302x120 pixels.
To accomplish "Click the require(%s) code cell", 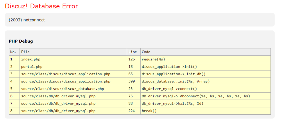I will pos(153,59).
